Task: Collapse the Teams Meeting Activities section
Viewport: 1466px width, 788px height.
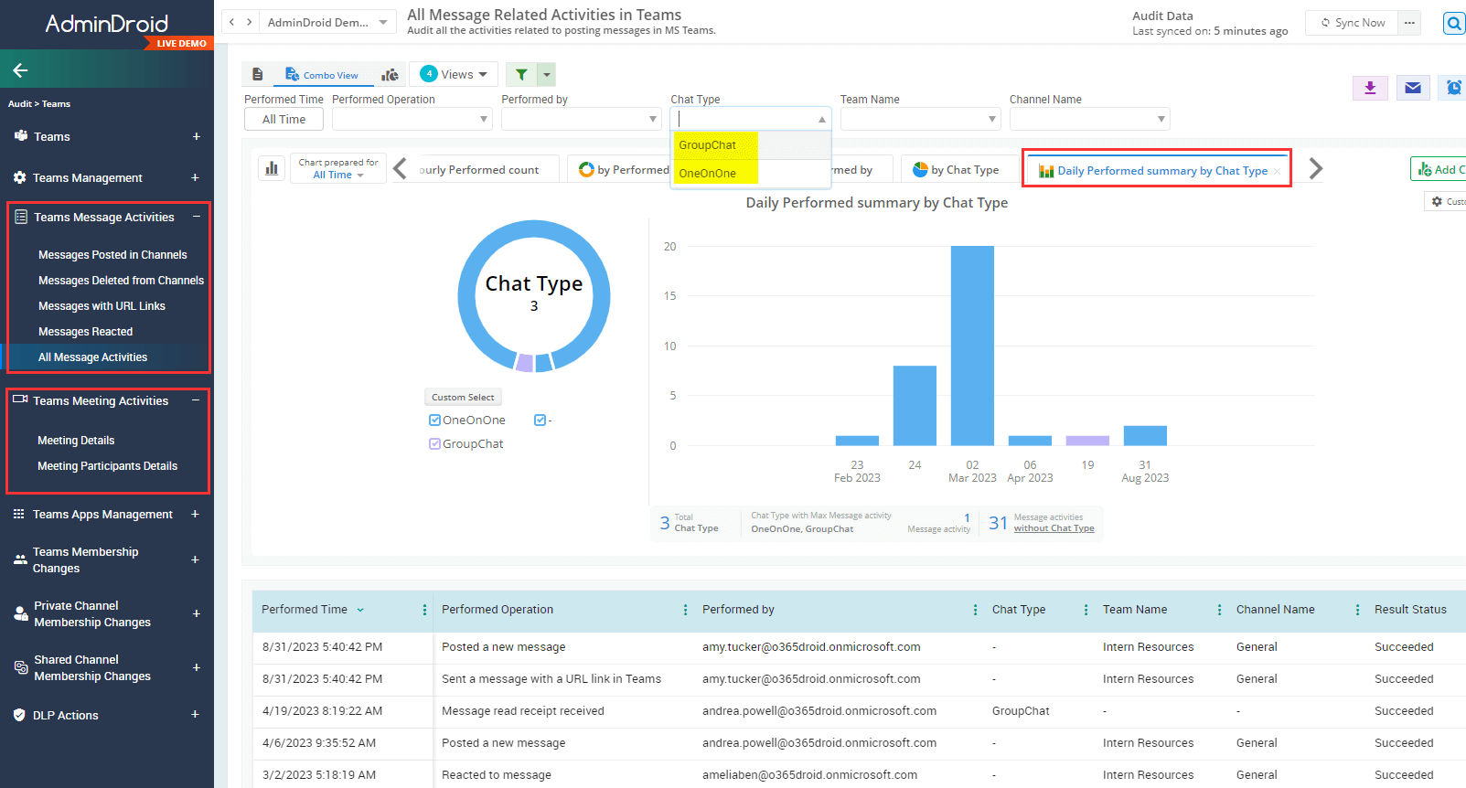Action: pos(196,400)
